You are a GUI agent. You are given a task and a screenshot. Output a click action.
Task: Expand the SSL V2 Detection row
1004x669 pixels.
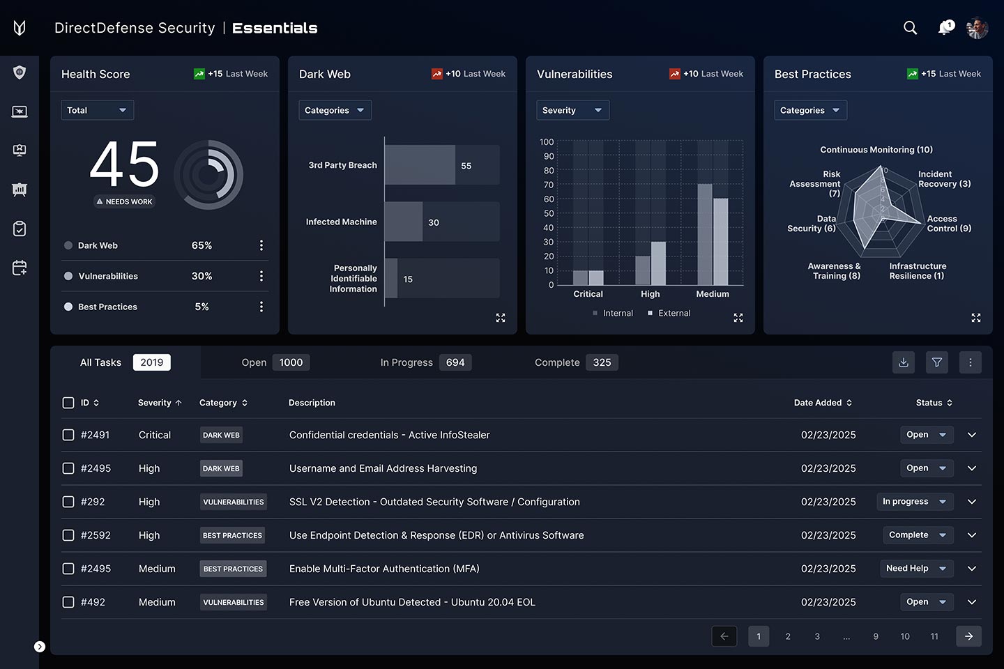click(972, 502)
